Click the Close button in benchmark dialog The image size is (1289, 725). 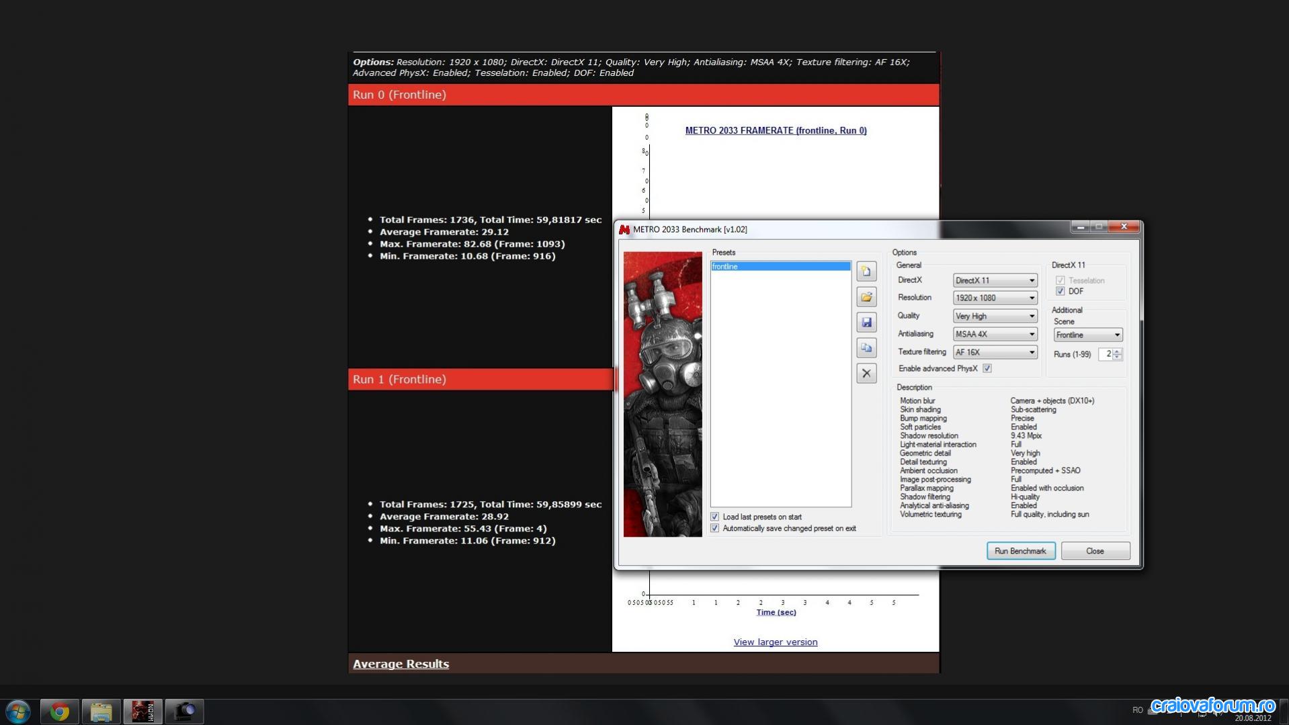point(1095,552)
